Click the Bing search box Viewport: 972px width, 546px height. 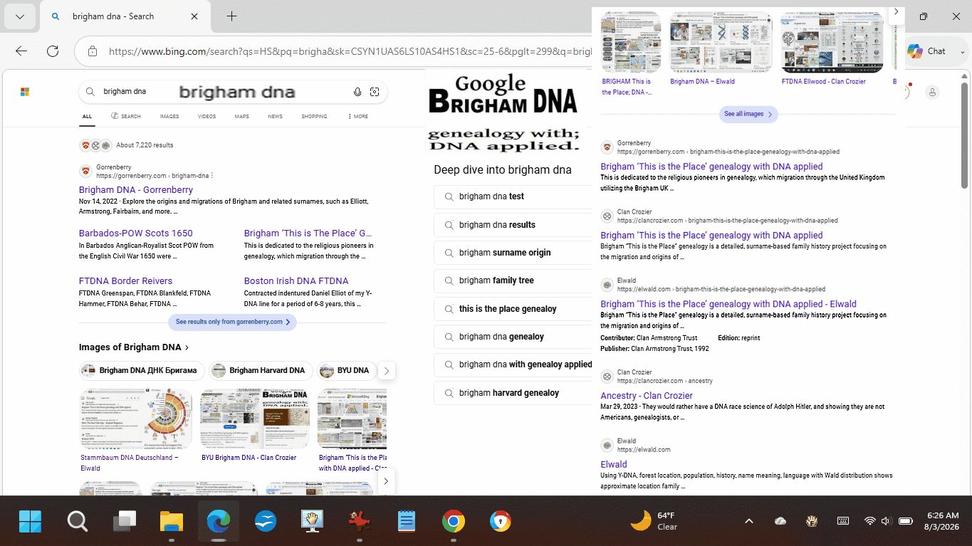click(x=233, y=92)
